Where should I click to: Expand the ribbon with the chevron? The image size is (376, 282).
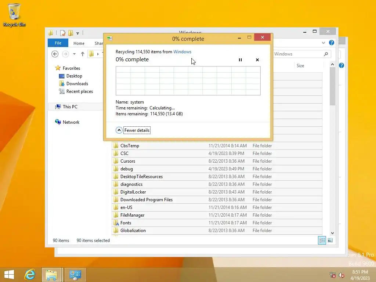click(323, 43)
